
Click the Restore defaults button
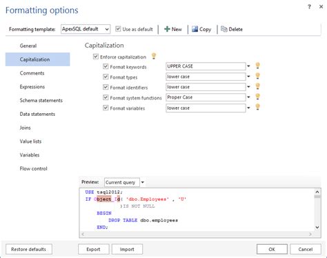[29, 249]
